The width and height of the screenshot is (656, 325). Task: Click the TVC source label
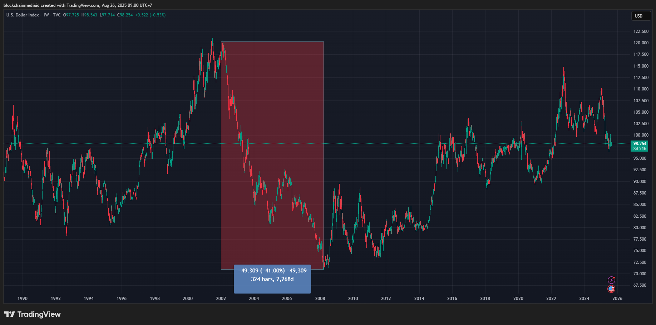click(x=57, y=15)
